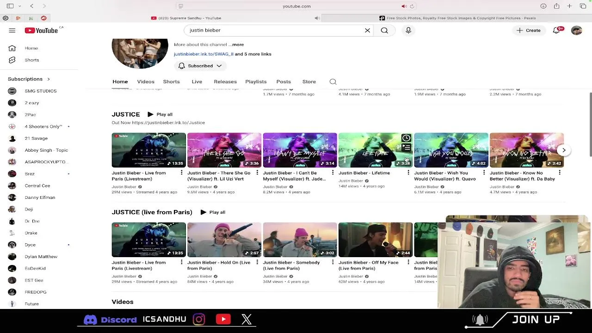Open the account avatar menu
The height and width of the screenshot is (333, 592).
[576, 31]
